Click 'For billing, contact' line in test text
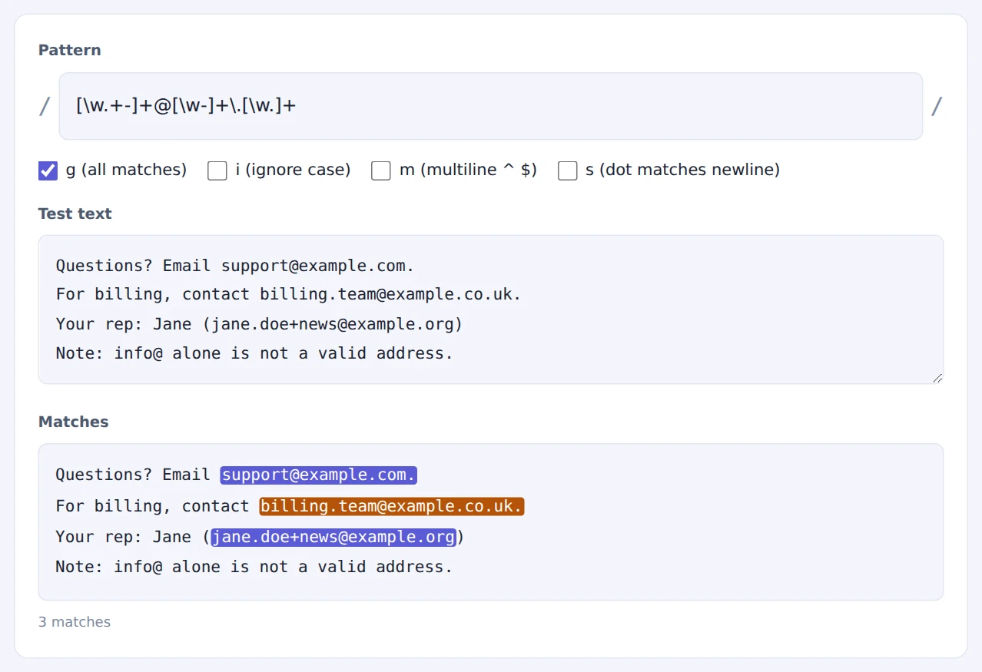Screen dimensions: 982x672 288,294
